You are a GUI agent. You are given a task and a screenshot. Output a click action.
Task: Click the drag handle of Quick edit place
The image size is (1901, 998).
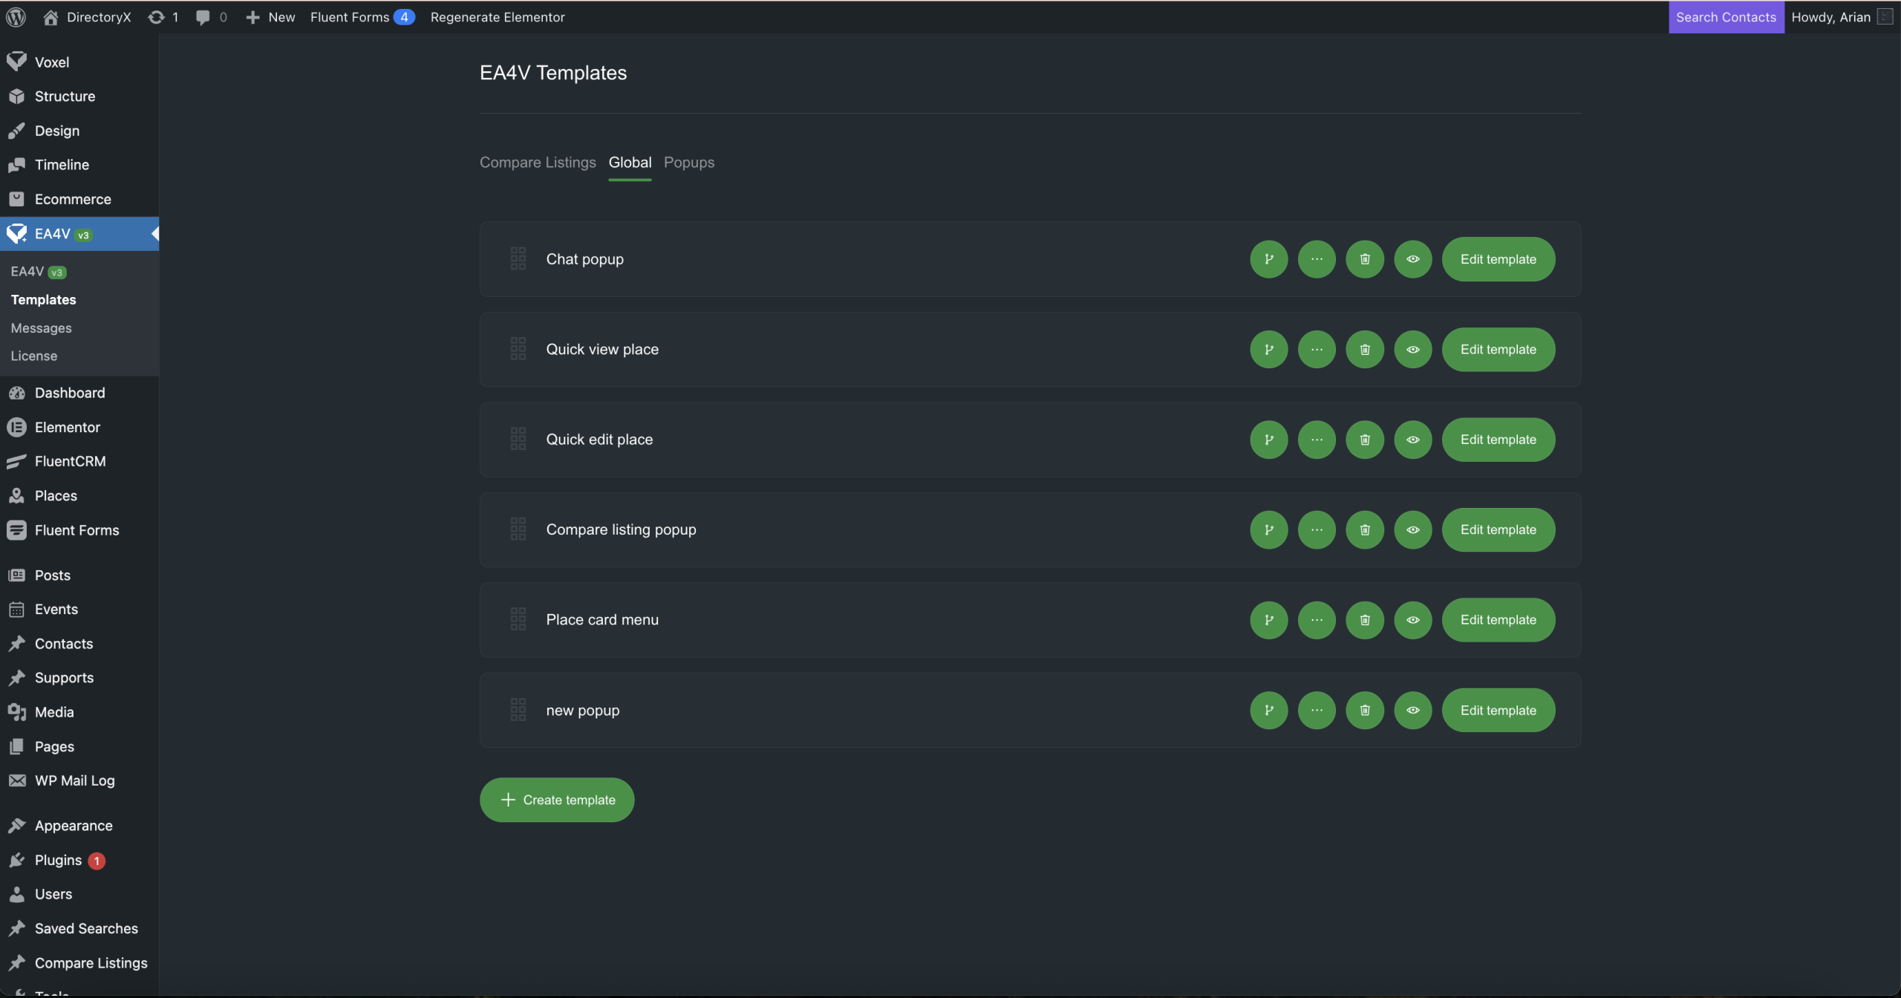pyautogui.click(x=518, y=439)
